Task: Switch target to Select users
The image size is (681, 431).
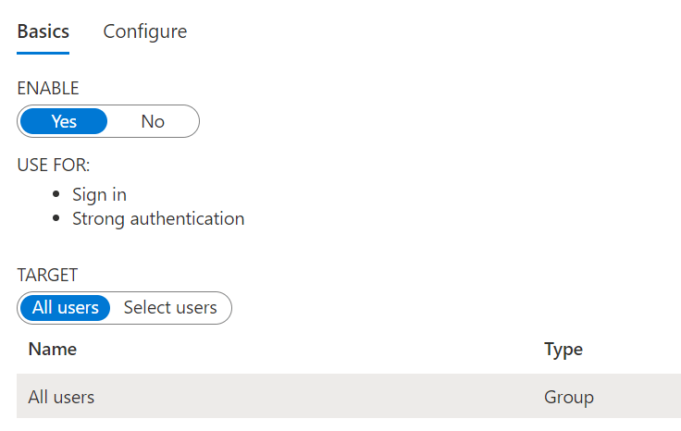Action: tap(170, 308)
